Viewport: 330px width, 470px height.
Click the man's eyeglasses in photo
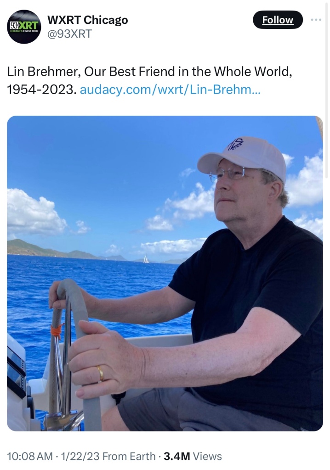(x=227, y=174)
